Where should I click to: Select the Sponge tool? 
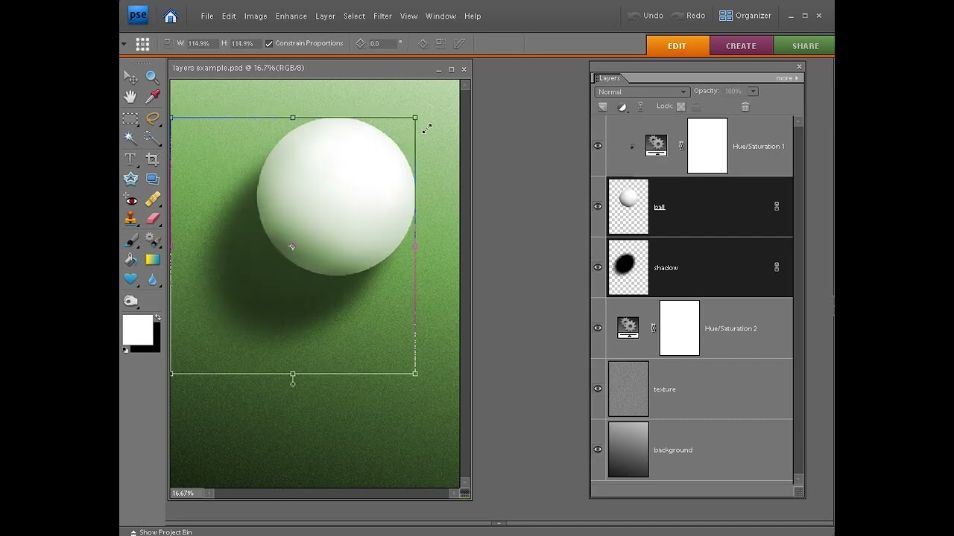130,301
